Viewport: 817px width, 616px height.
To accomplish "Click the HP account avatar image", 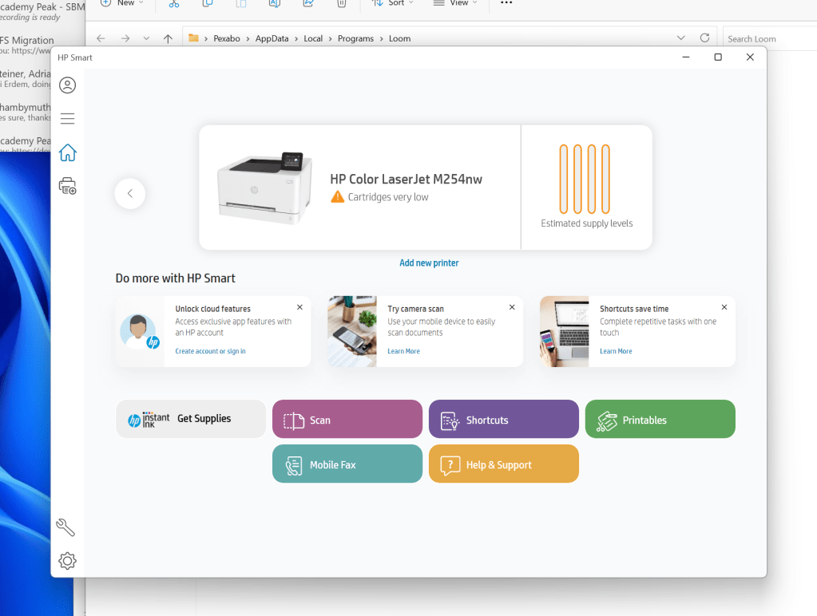I will tap(140, 332).
